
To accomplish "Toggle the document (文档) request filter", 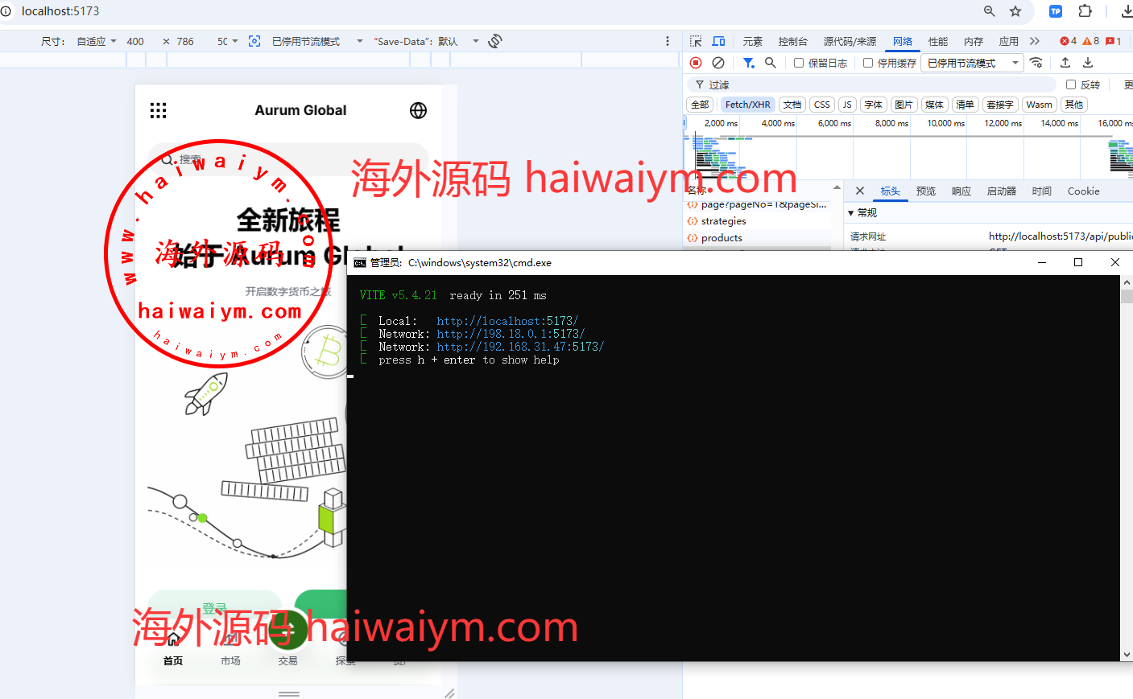I will 792,105.
